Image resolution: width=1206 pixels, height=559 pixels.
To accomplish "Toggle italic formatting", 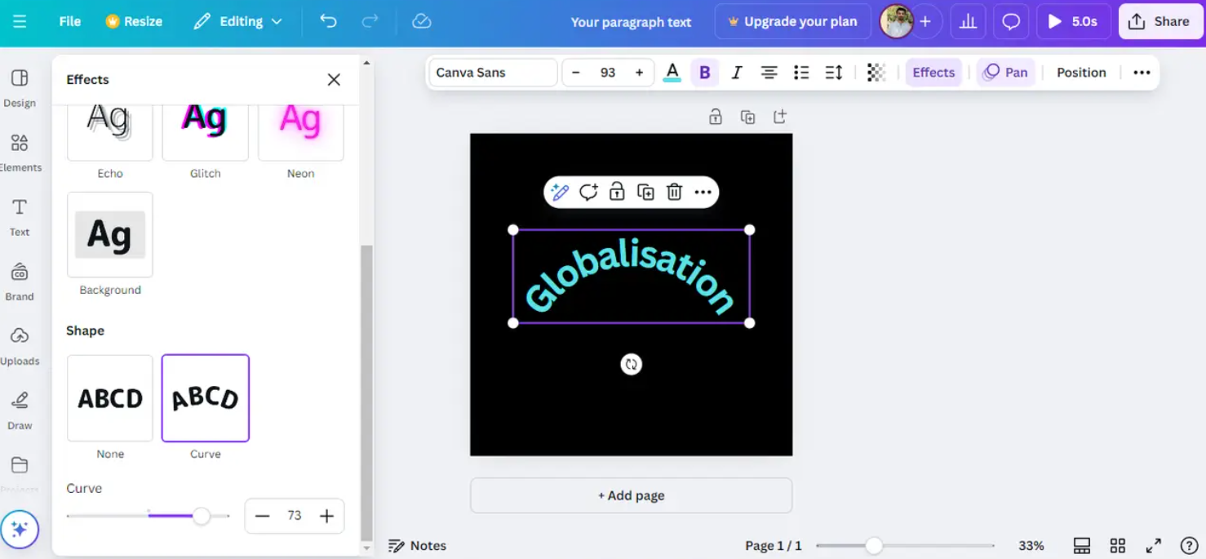I will point(737,73).
